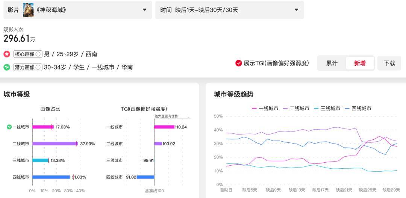This screenshot has width=406, height=198.
Task: Click the TGI 91.02 blue bar
Action: (x=145, y=177)
